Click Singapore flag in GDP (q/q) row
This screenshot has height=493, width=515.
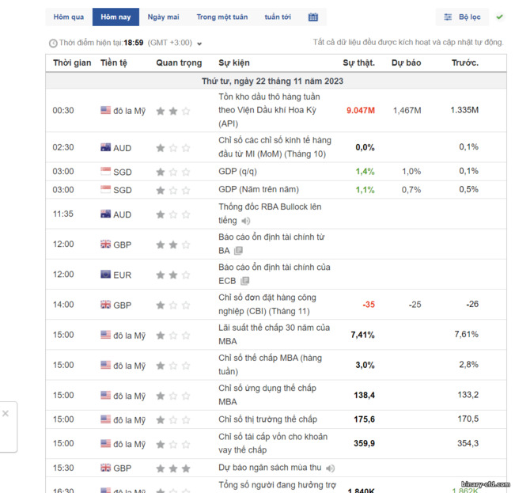pos(105,171)
